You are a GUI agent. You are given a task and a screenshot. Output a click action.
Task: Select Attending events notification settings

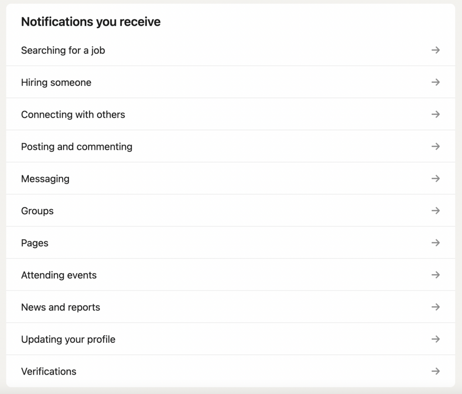click(59, 275)
